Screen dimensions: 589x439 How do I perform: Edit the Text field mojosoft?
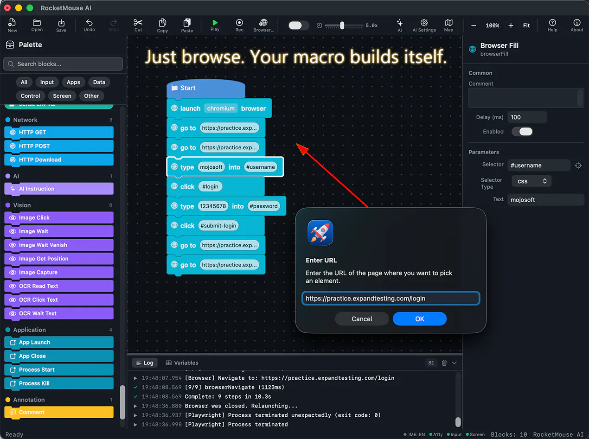[x=545, y=200]
